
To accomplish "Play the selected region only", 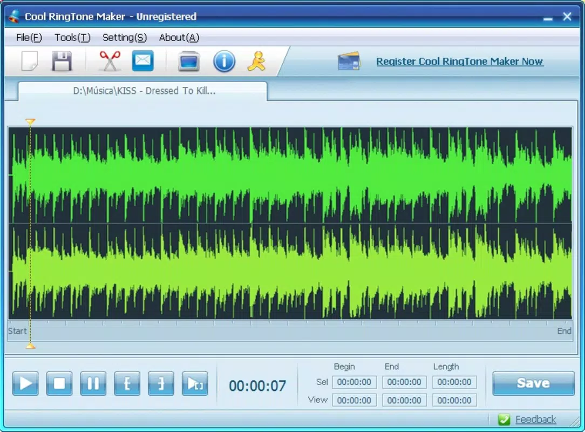I will 195,383.
